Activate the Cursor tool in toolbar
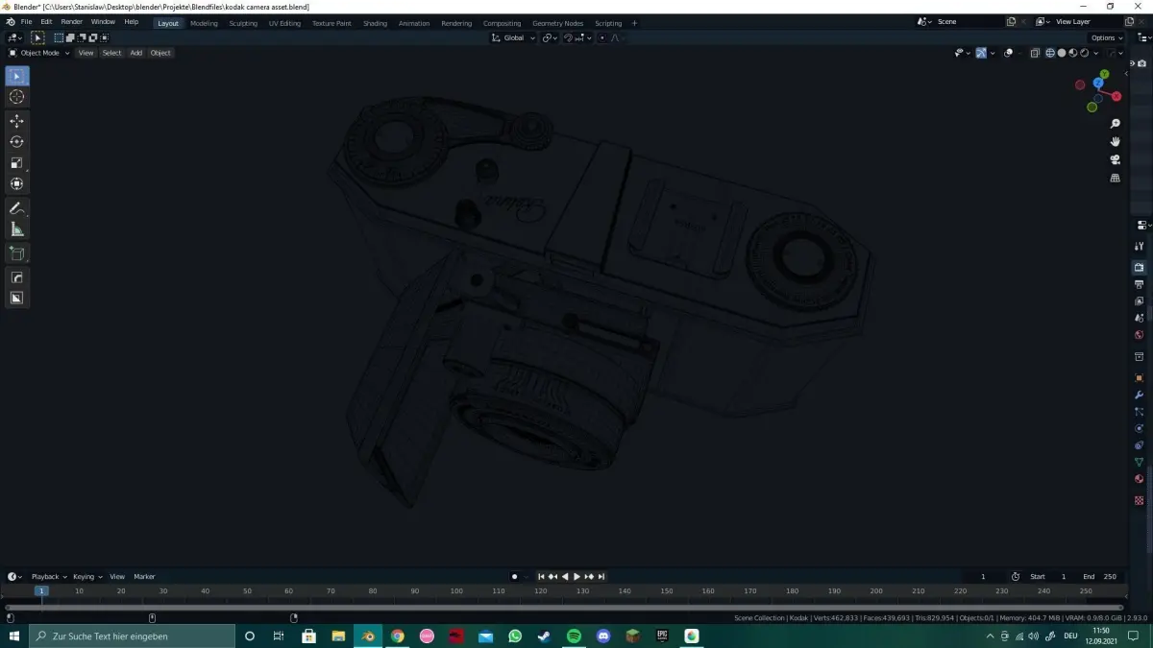The width and height of the screenshot is (1153, 648). click(16, 97)
